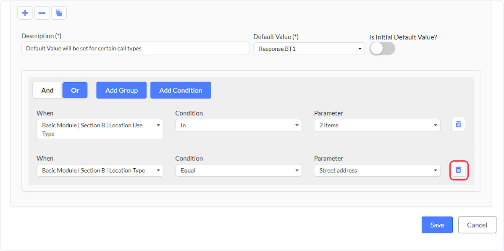Open the In condition dropdown
The image size is (504, 251).
tap(239, 125)
